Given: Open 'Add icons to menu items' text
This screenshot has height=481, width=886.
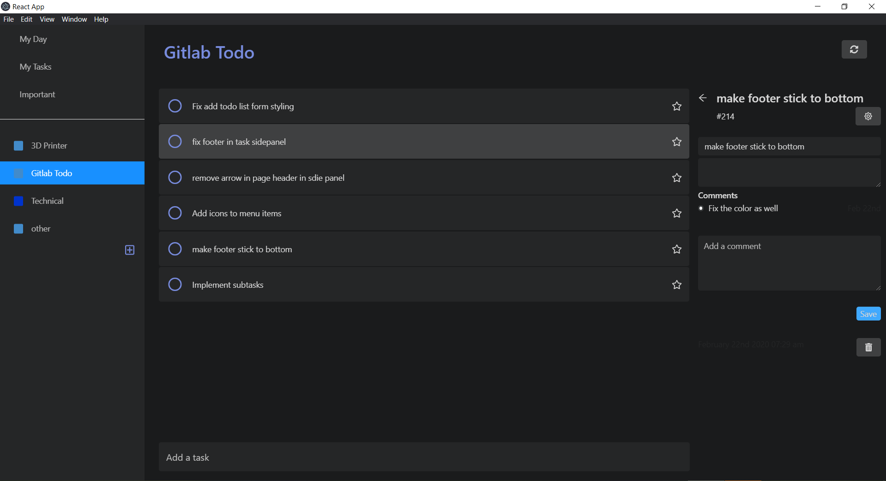Looking at the screenshot, I should [236, 214].
